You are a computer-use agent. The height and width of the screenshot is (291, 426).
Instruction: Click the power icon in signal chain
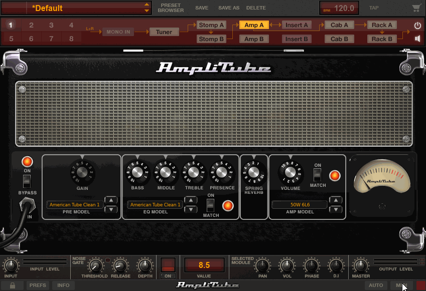click(417, 26)
